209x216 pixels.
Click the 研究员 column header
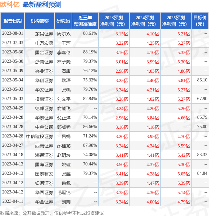coord(63,21)
